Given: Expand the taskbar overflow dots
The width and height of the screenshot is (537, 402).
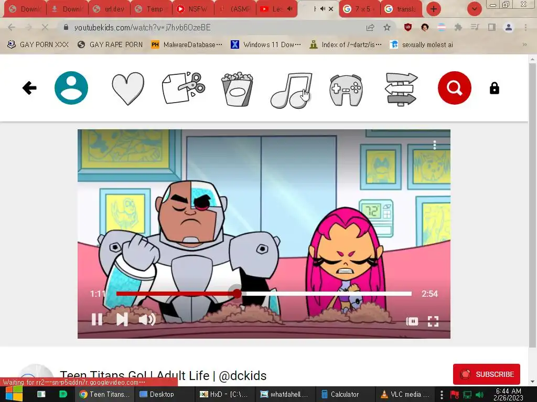Looking at the screenshot, I should pos(442,395).
